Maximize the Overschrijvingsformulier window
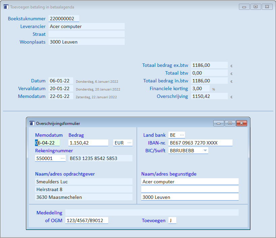 [230, 124]
